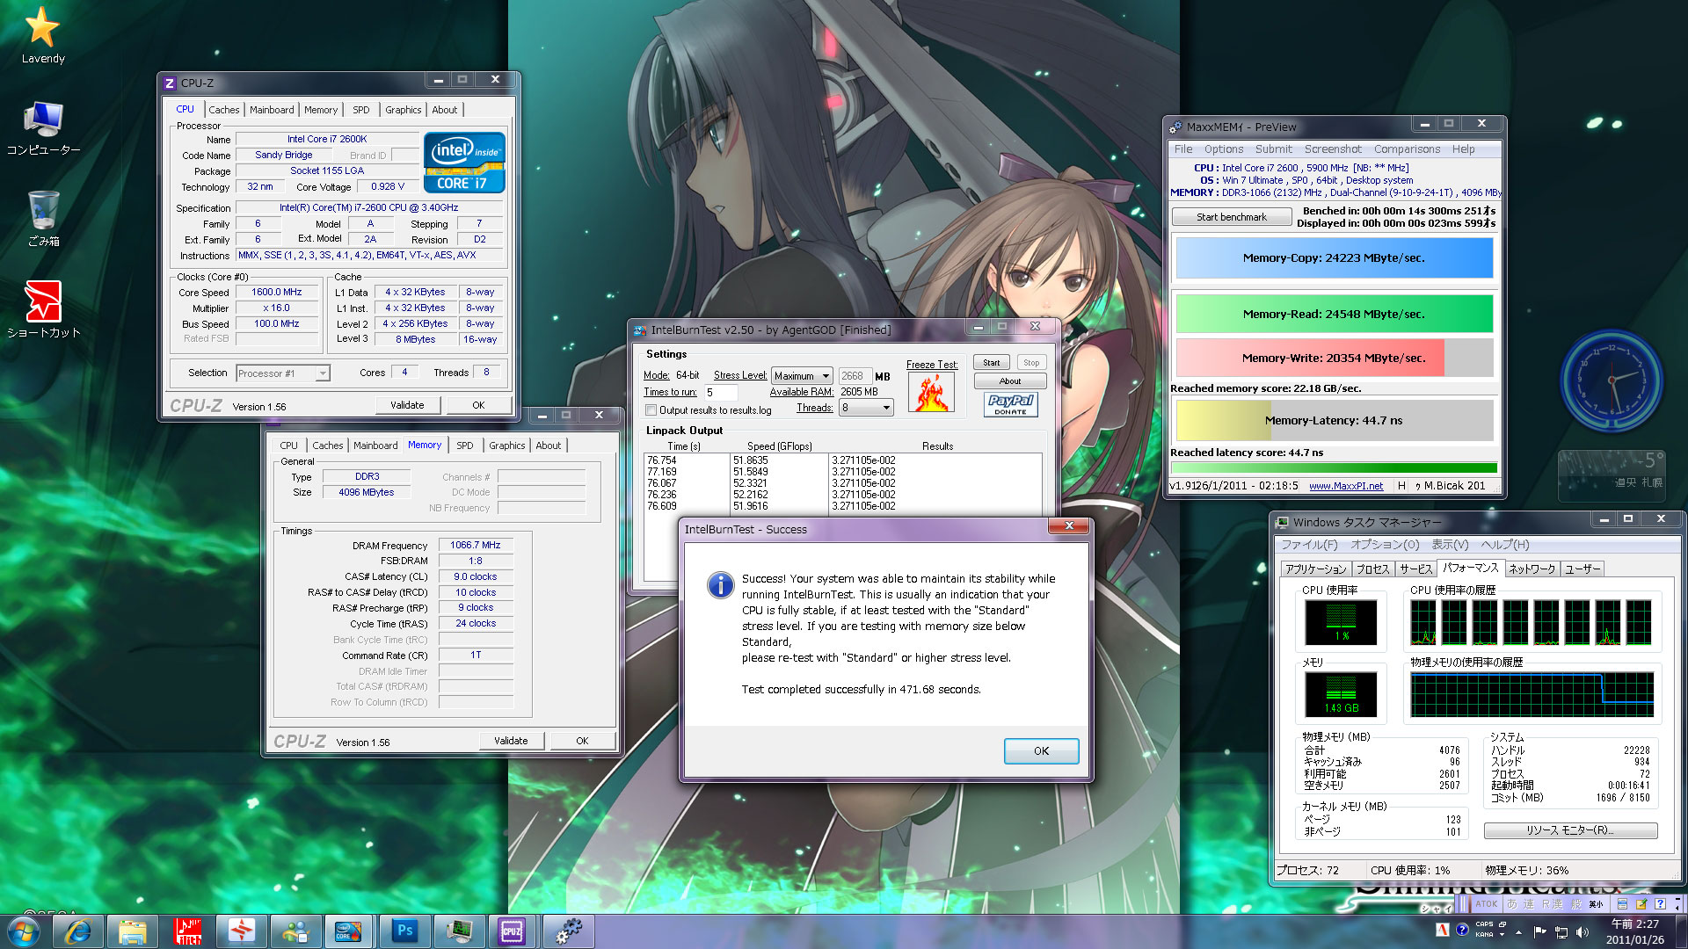Image resolution: width=1688 pixels, height=949 pixels.
Task: Click the 2668 MB memory size field
Action: click(x=855, y=376)
